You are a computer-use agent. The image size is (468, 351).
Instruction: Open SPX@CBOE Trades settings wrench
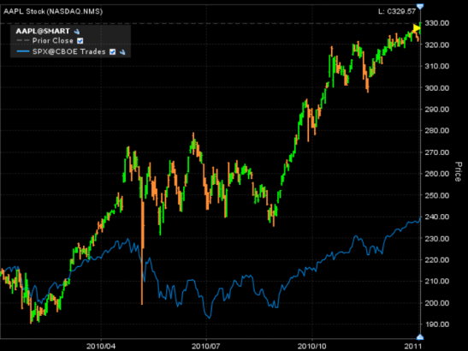(x=122, y=52)
